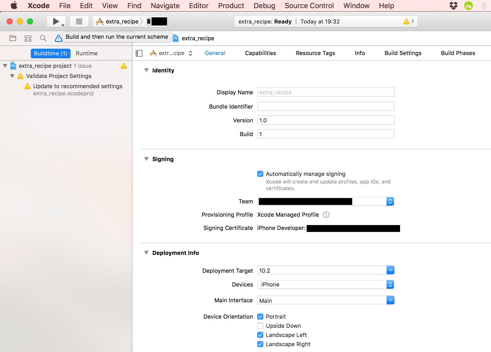Viewport: 491px width, 352px height.
Task: Click the warning icon beside Validate Project Settings
Action: click(x=20, y=76)
